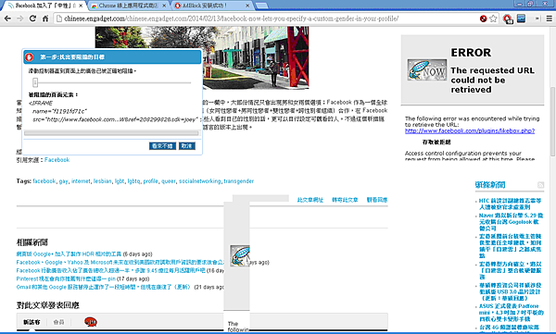Click the horizontal scrollbar in AdBlock dialog

click(111, 133)
